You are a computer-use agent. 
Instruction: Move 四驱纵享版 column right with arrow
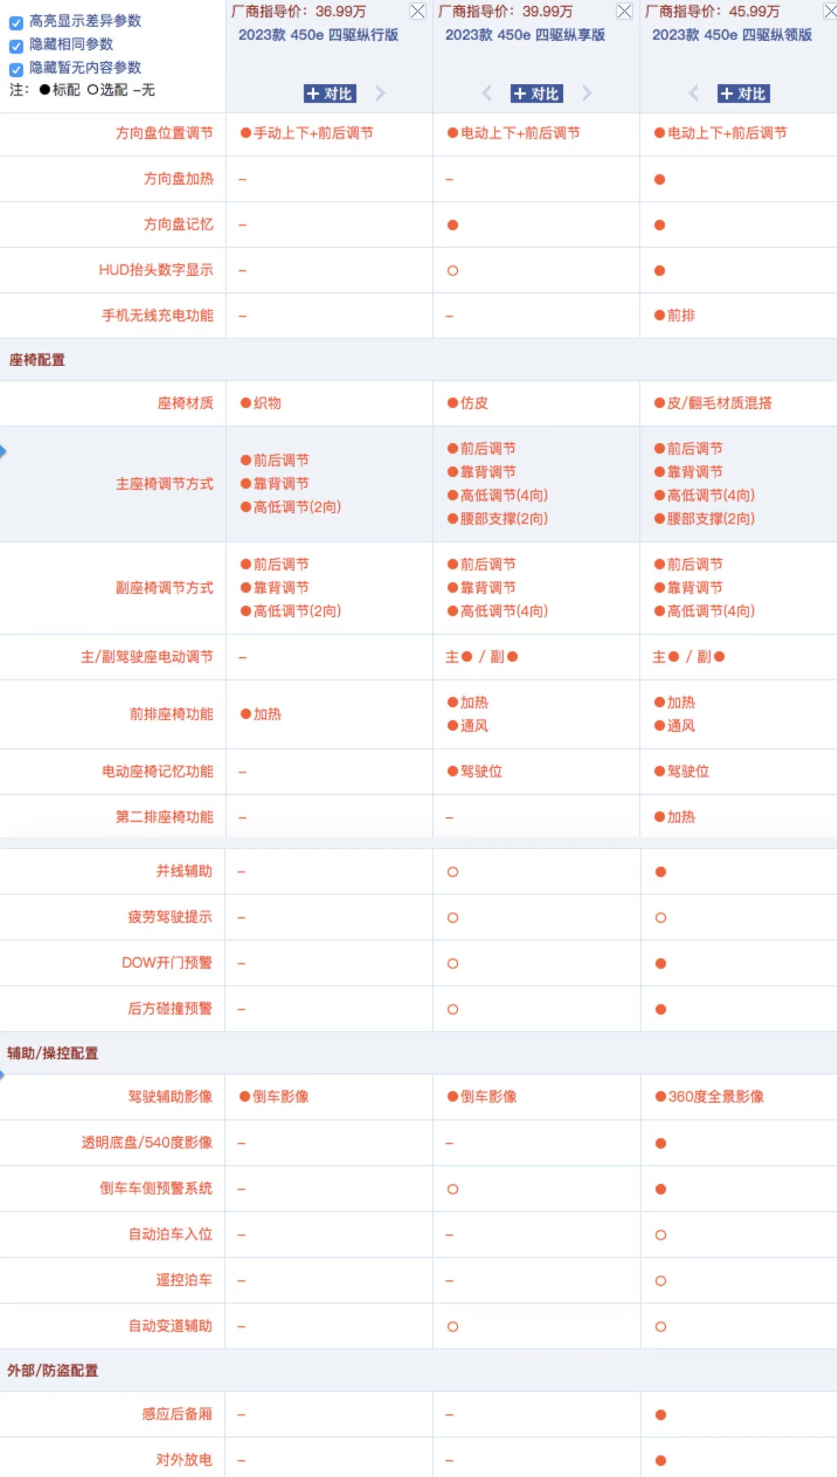[x=587, y=92]
